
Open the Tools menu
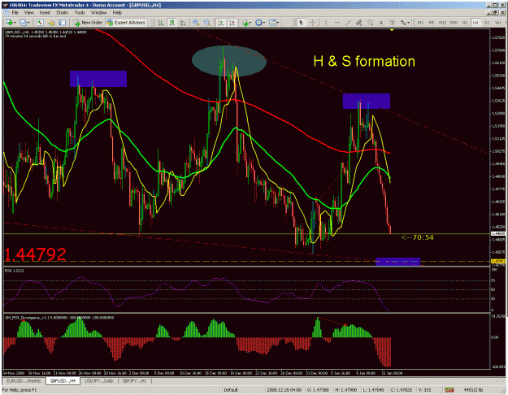80,13
